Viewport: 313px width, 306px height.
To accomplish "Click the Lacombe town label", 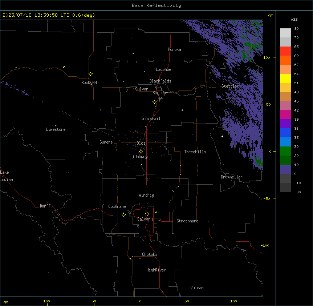I will 163,69.
